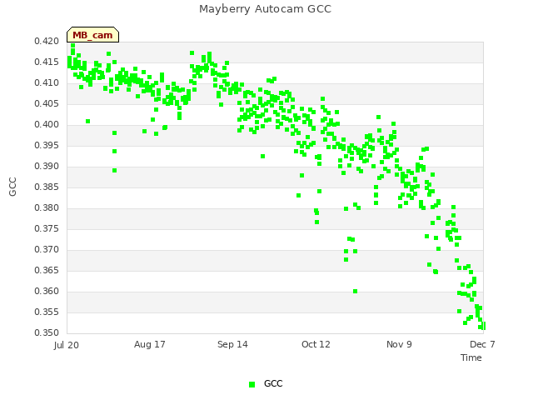The width and height of the screenshot is (533, 400).
Task: Click the 0.380 y-axis tick label
Action: tap(47, 207)
